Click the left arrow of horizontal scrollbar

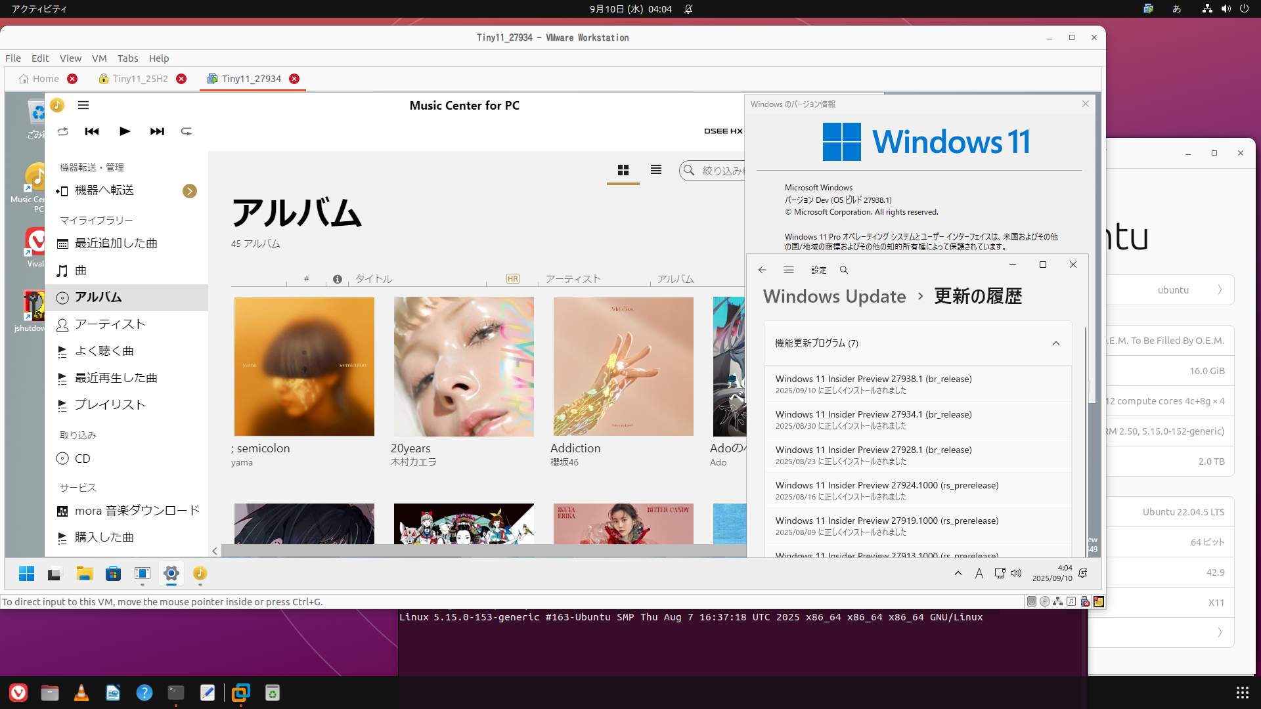click(x=215, y=551)
